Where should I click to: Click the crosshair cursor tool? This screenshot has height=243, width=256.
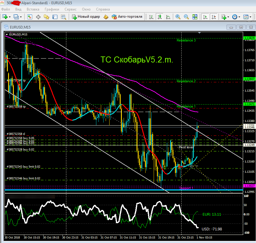tap(38, 17)
